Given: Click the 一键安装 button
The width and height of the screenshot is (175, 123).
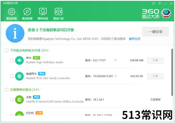Looking at the screenshot, I should [x=156, y=32].
